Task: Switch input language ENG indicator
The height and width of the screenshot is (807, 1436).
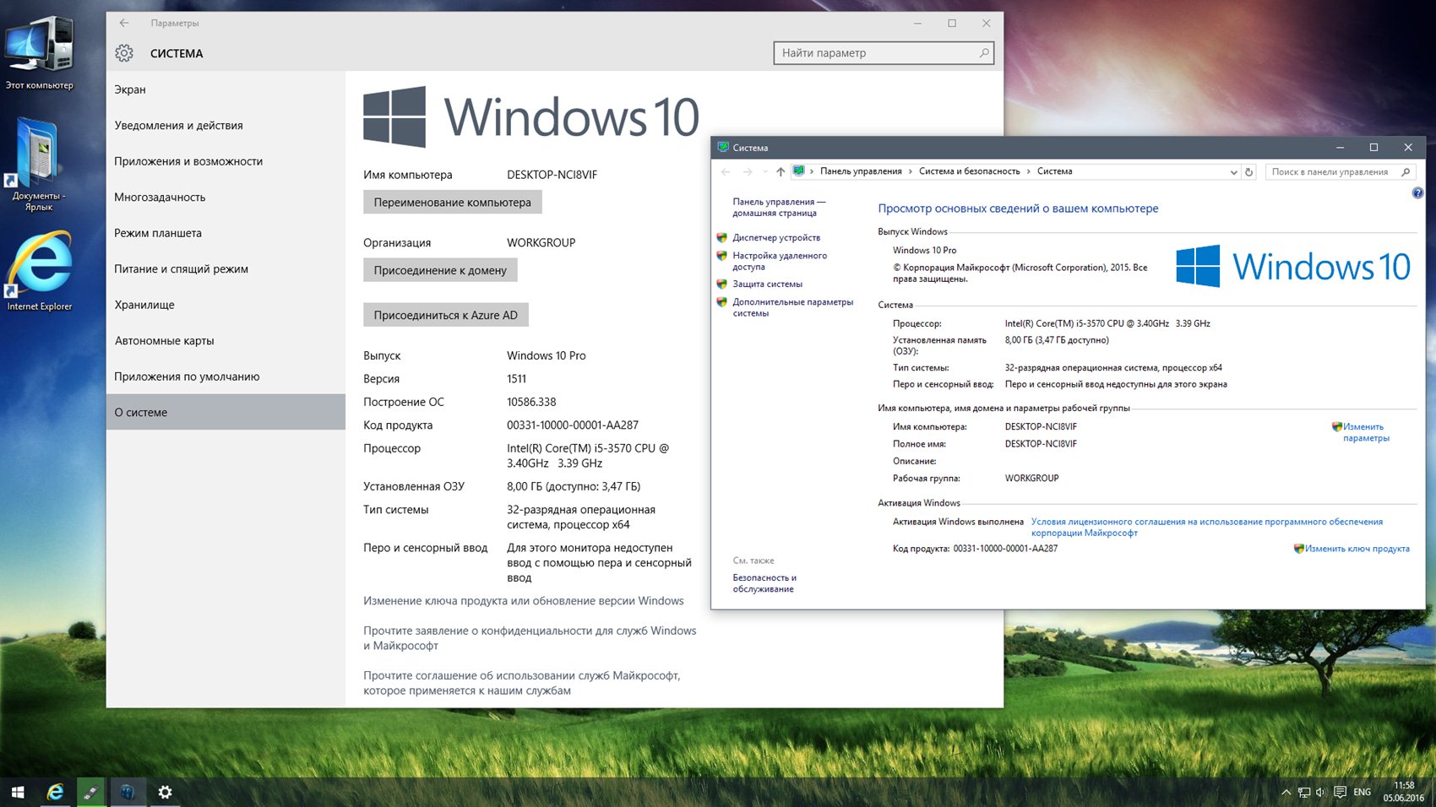Action: (1362, 792)
